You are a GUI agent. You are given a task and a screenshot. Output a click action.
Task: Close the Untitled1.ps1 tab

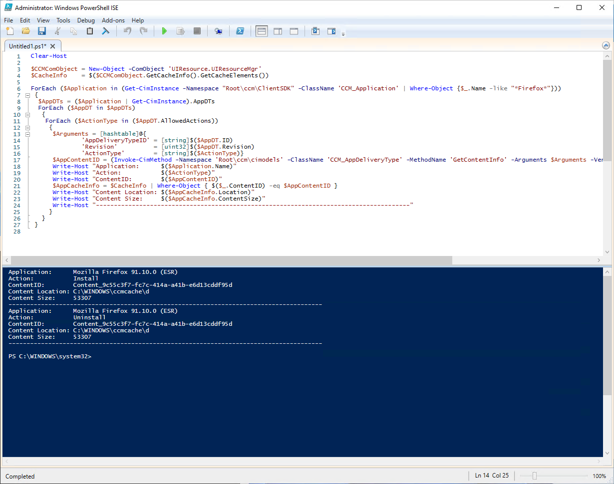(x=52, y=46)
